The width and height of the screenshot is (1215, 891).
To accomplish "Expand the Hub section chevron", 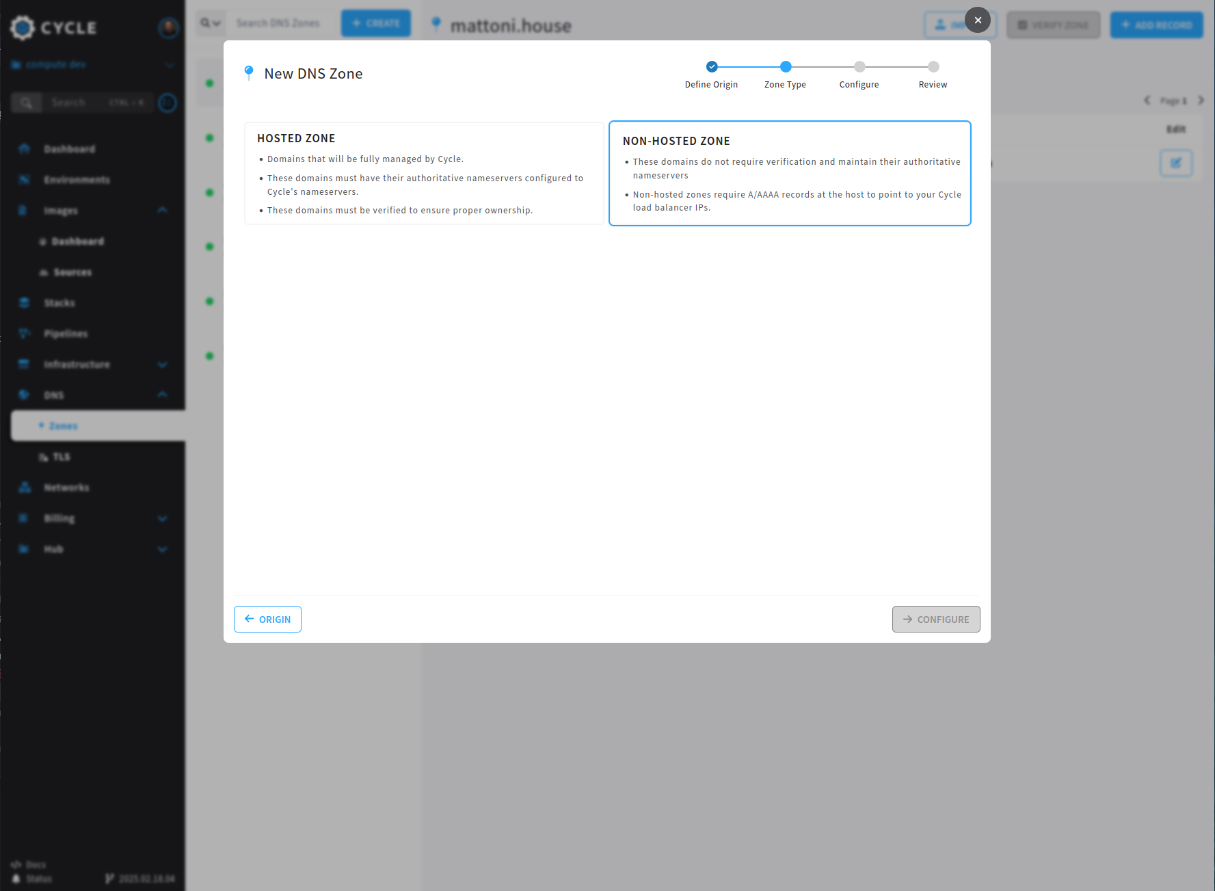I will (x=162, y=549).
